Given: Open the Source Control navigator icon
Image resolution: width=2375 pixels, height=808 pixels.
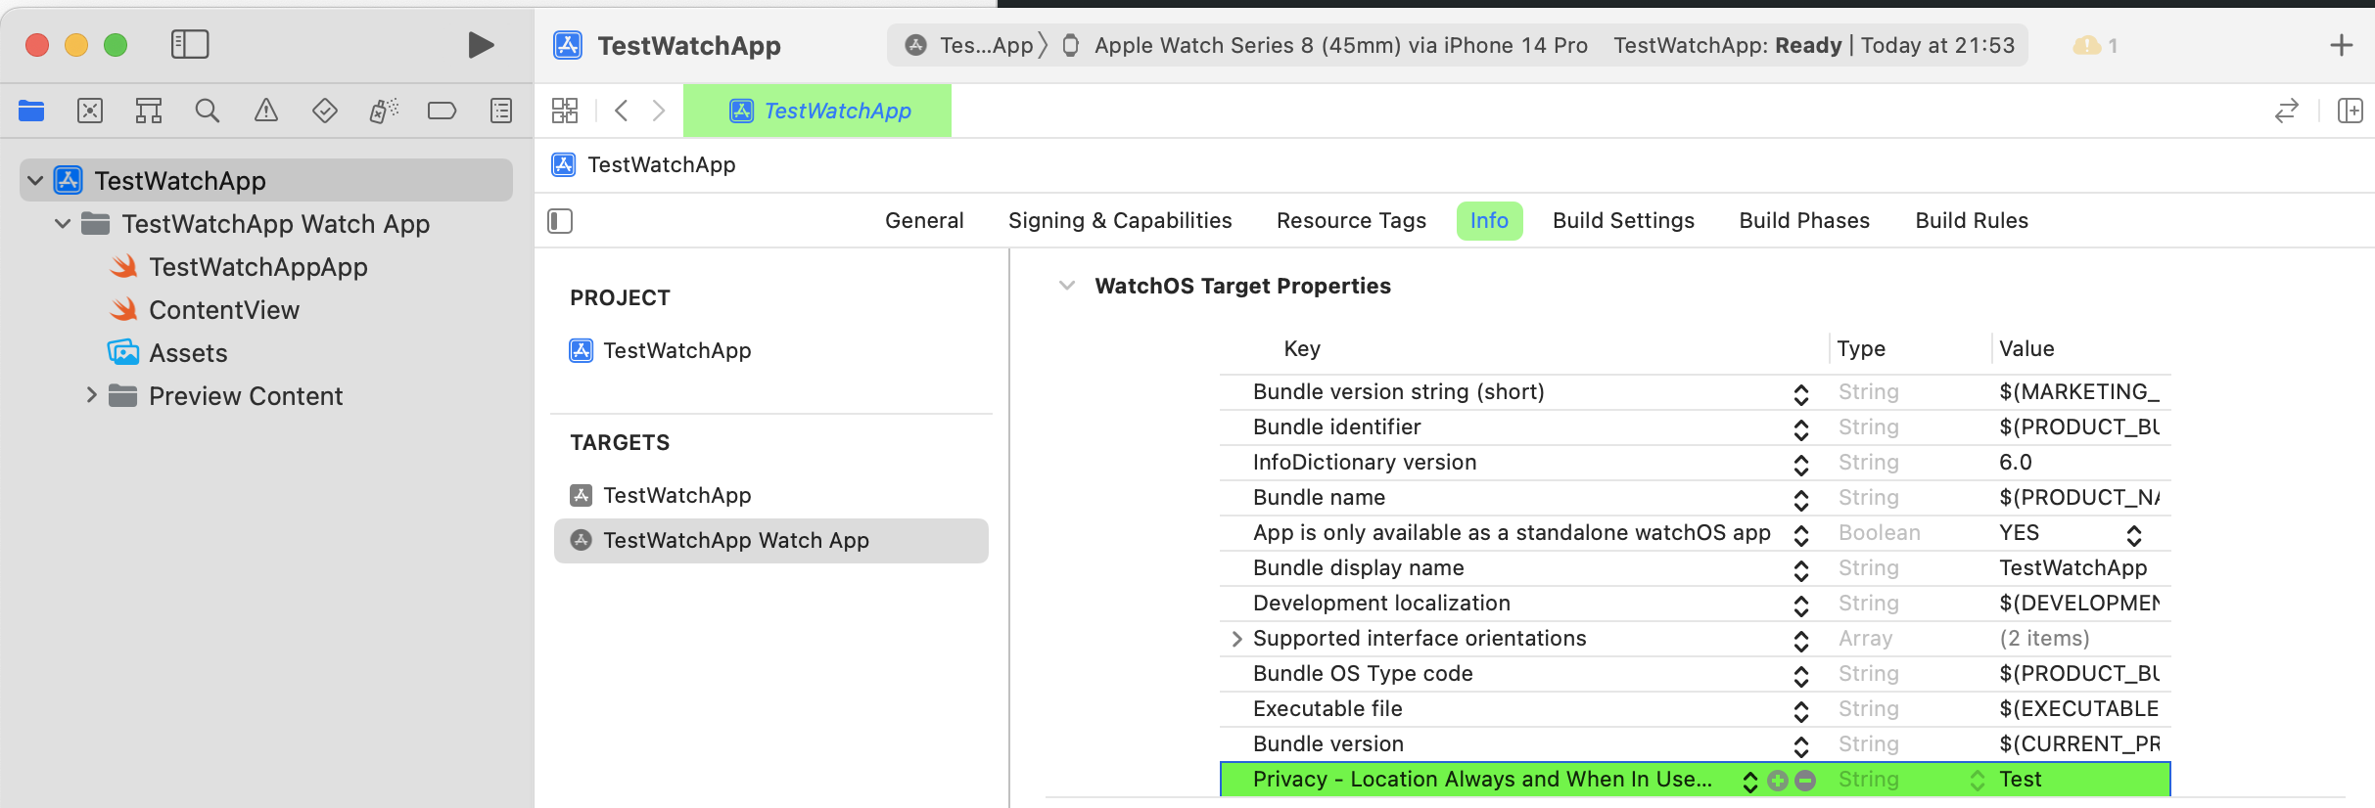Looking at the screenshot, I should 90,111.
